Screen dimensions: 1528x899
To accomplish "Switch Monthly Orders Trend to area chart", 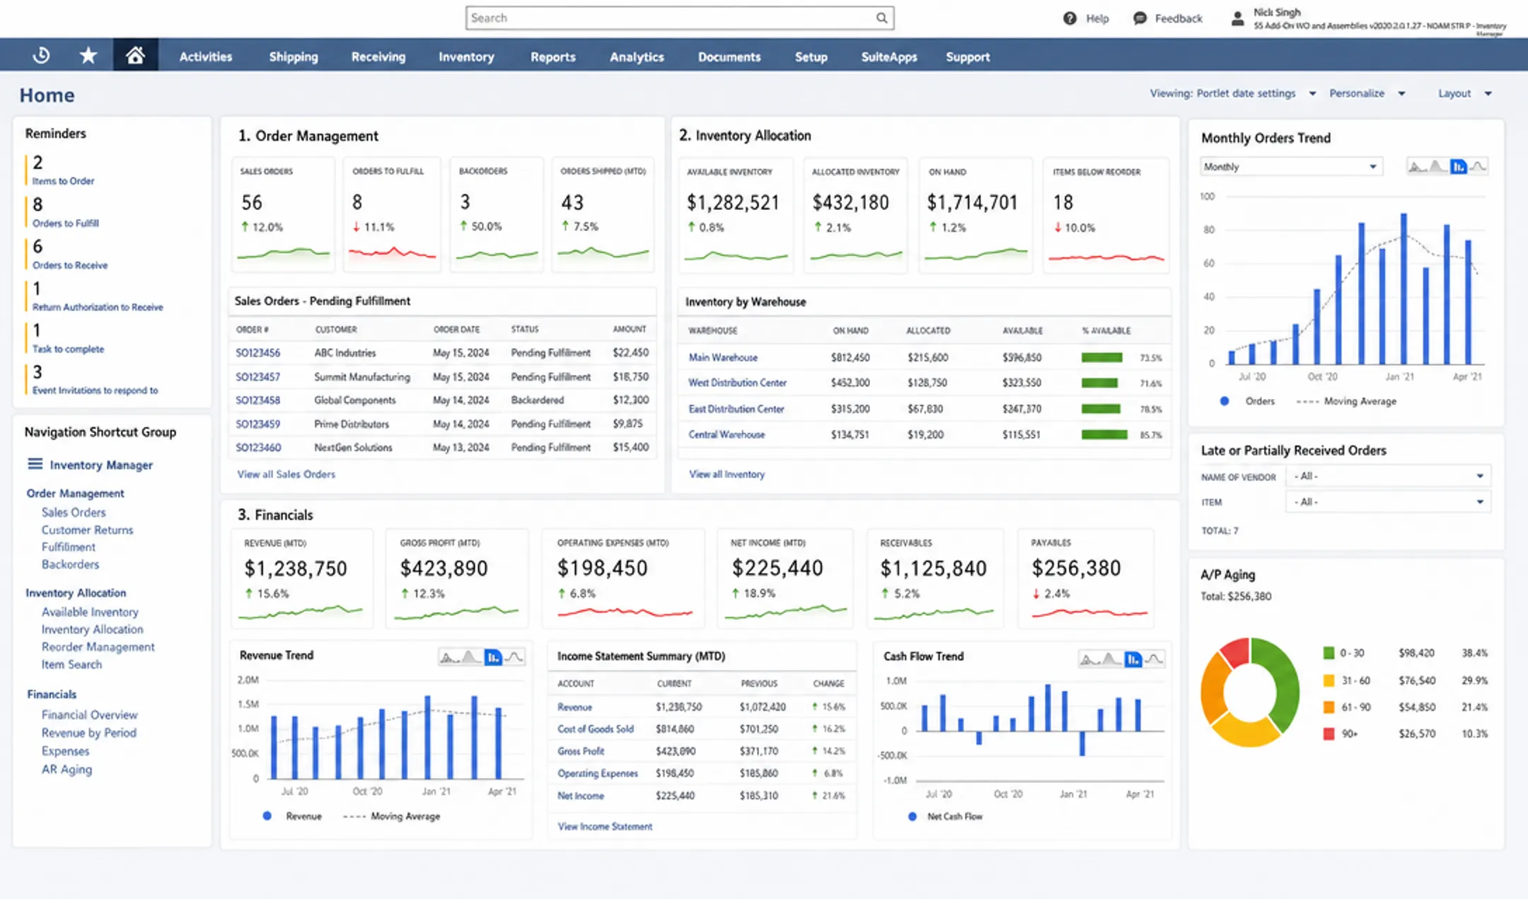I will pyautogui.click(x=1437, y=167).
